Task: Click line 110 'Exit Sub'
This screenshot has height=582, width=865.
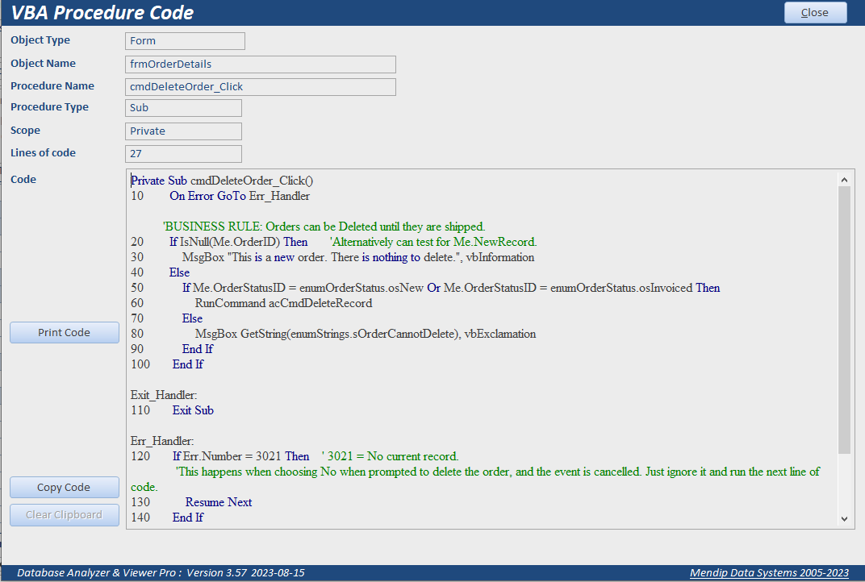Action: 172,410
